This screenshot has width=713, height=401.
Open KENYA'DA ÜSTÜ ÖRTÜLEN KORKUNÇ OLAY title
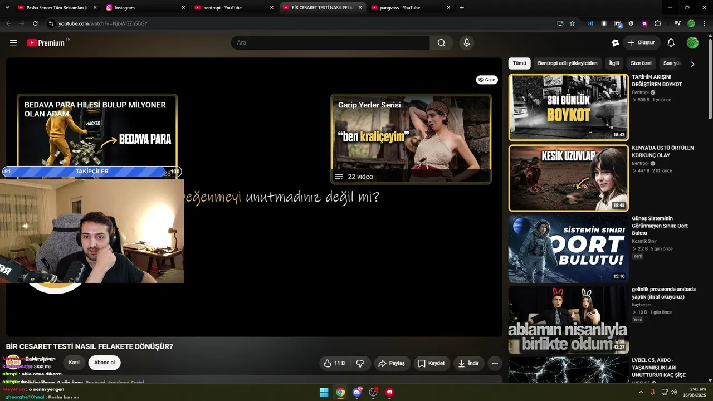(x=663, y=151)
